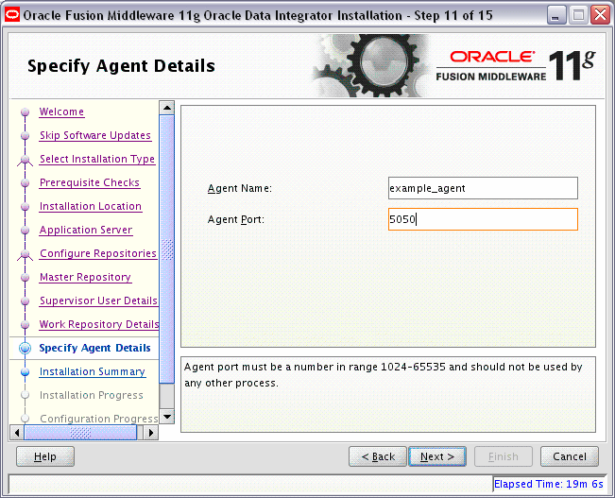Go to Configure Repositories step
The height and width of the screenshot is (498, 615).
(x=98, y=253)
